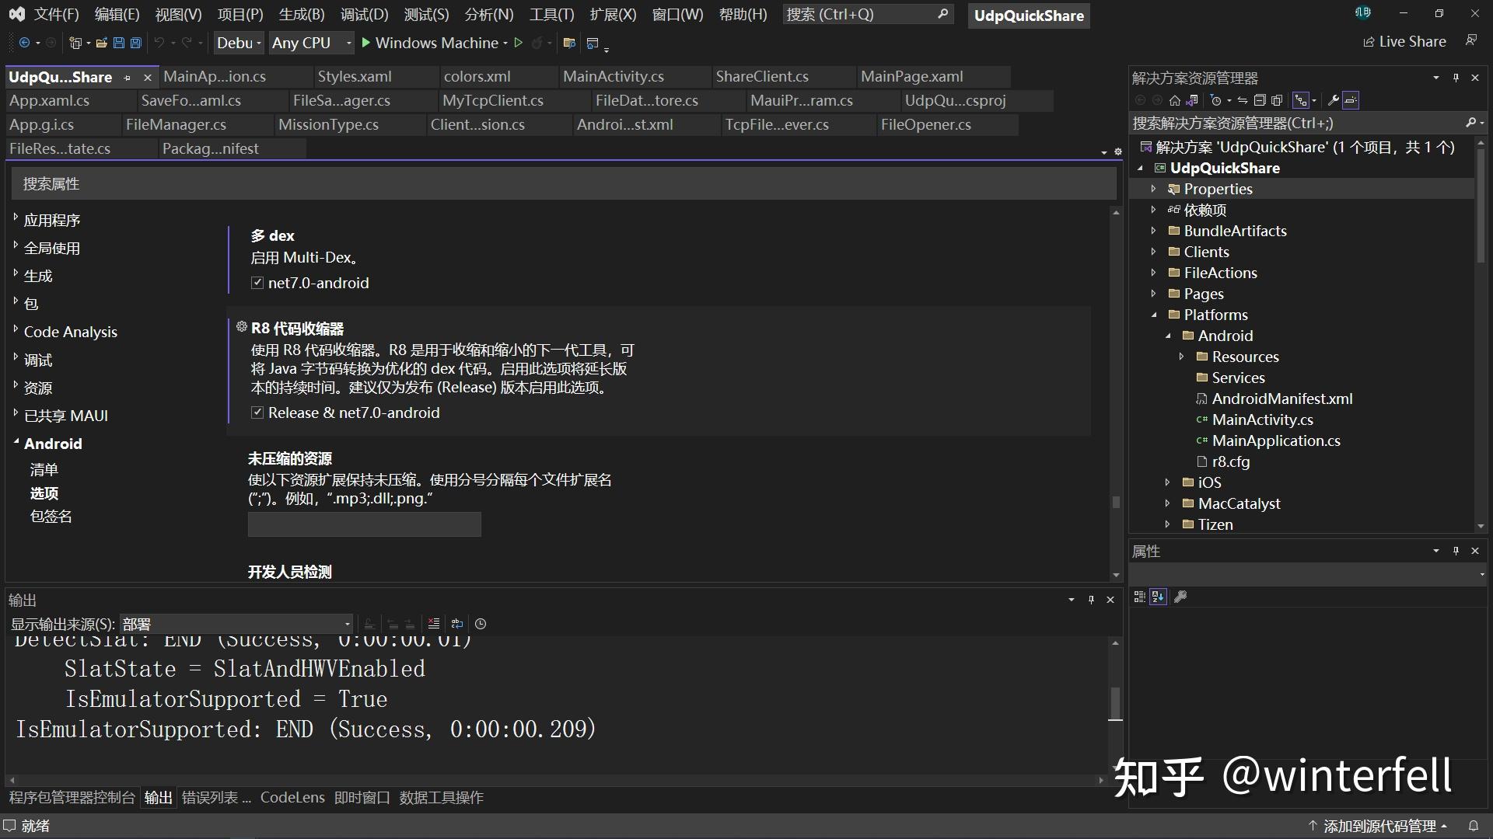
Task: Enable word wrap in the Output window
Action: click(457, 624)
